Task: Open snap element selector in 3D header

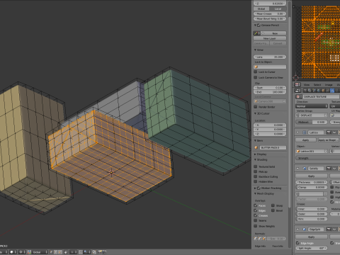Action: [x=86, y=252]
